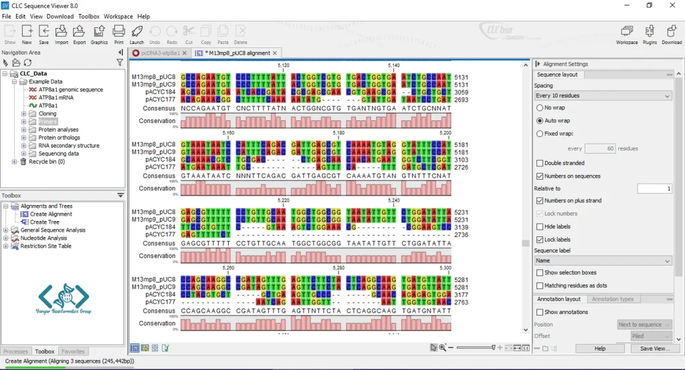Select the Auto wrap radio button
The height and width of the screenshot is (370, 685).
click(x=540, y=120)
